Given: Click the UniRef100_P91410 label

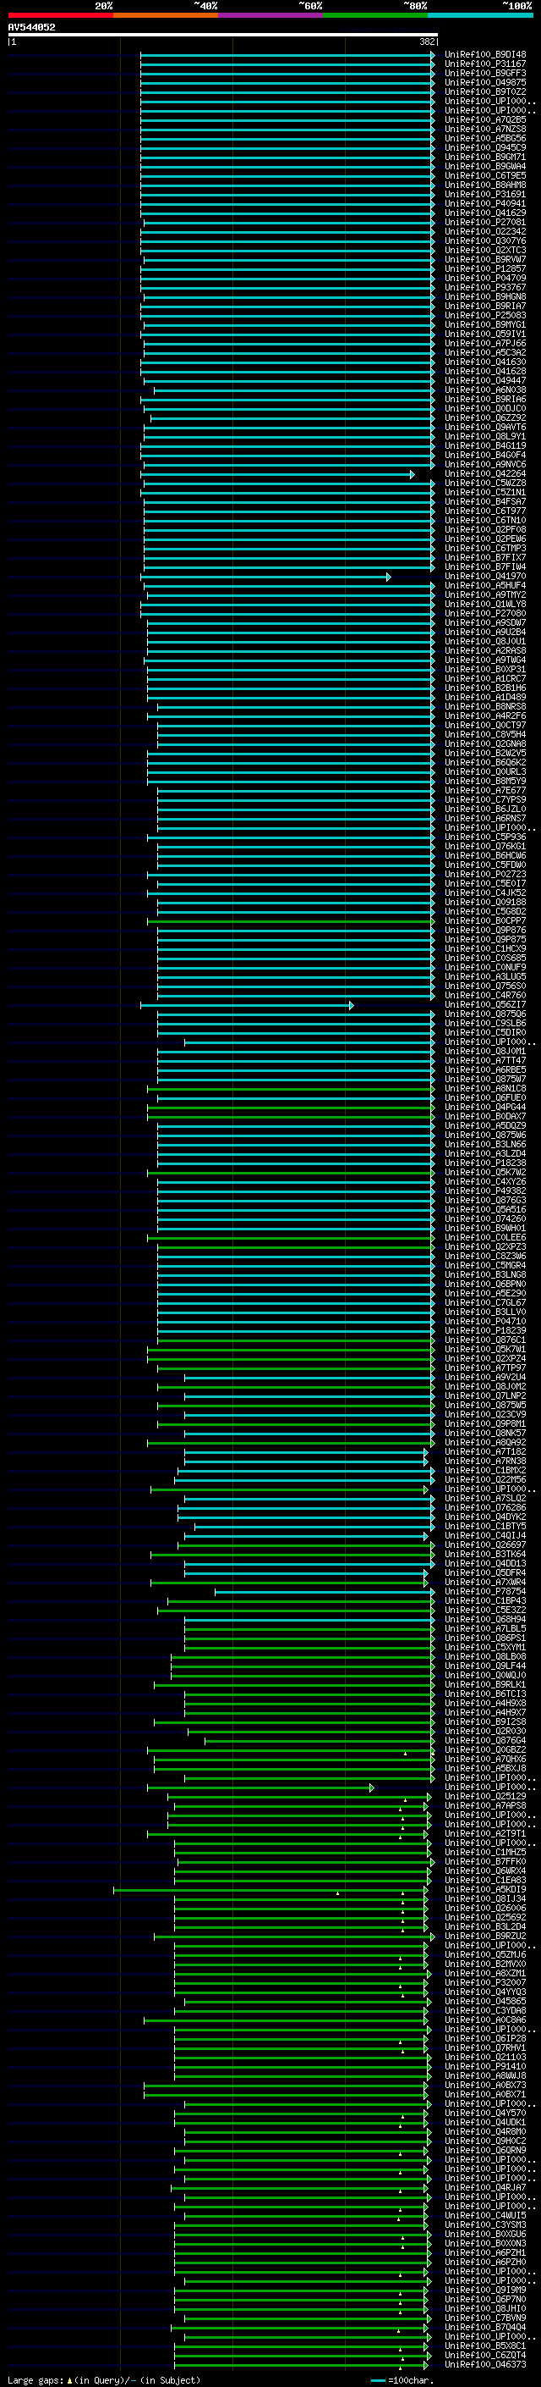Looking at the screenshot, I should pyautogui.click(x=484, y=2065).
